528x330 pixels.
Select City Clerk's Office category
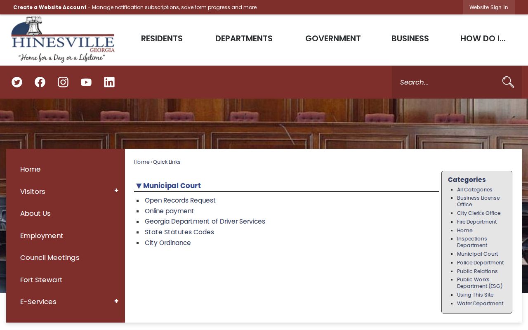(479, 213)
